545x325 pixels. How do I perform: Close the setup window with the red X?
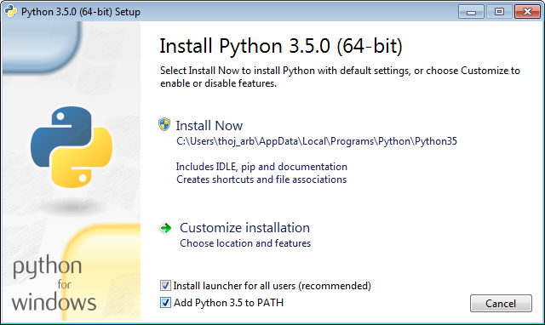point(527,12)
